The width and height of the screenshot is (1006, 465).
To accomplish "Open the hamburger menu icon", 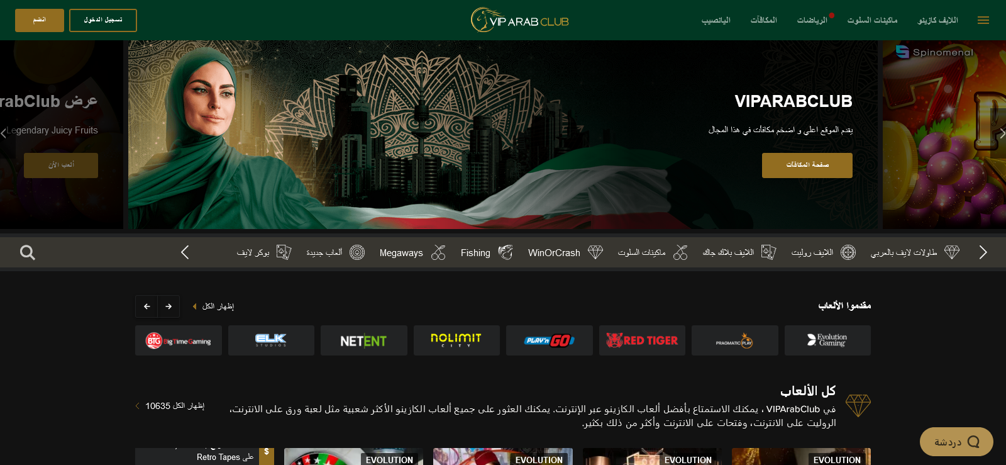I will tap(983, 20).
